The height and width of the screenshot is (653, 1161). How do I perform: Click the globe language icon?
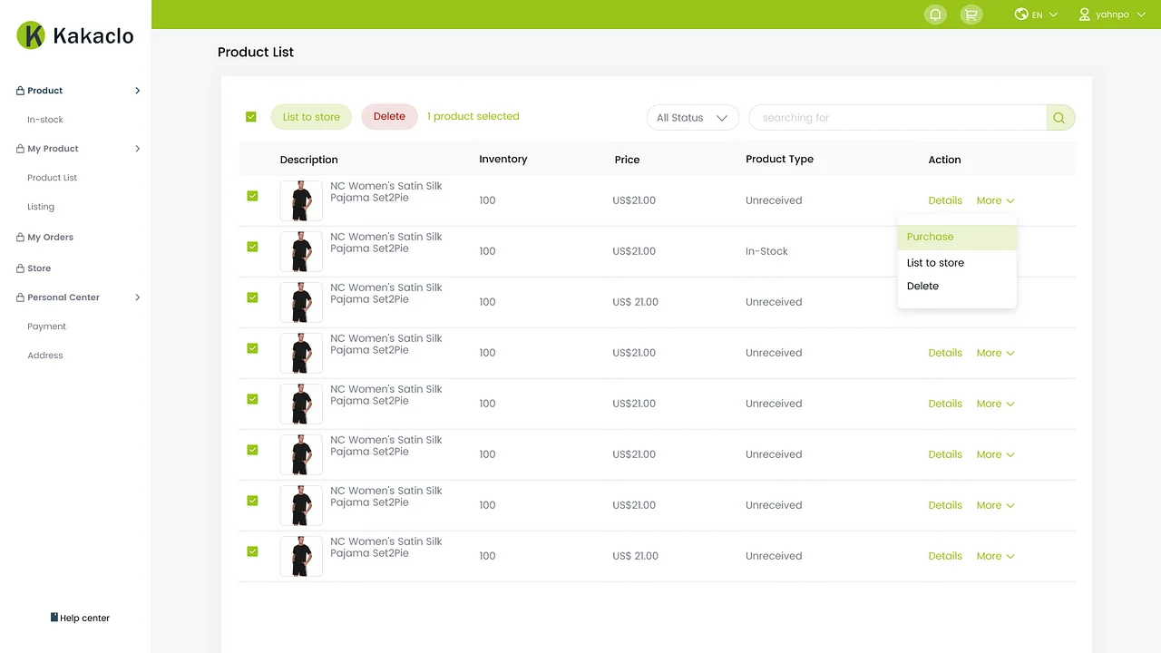1021,14
